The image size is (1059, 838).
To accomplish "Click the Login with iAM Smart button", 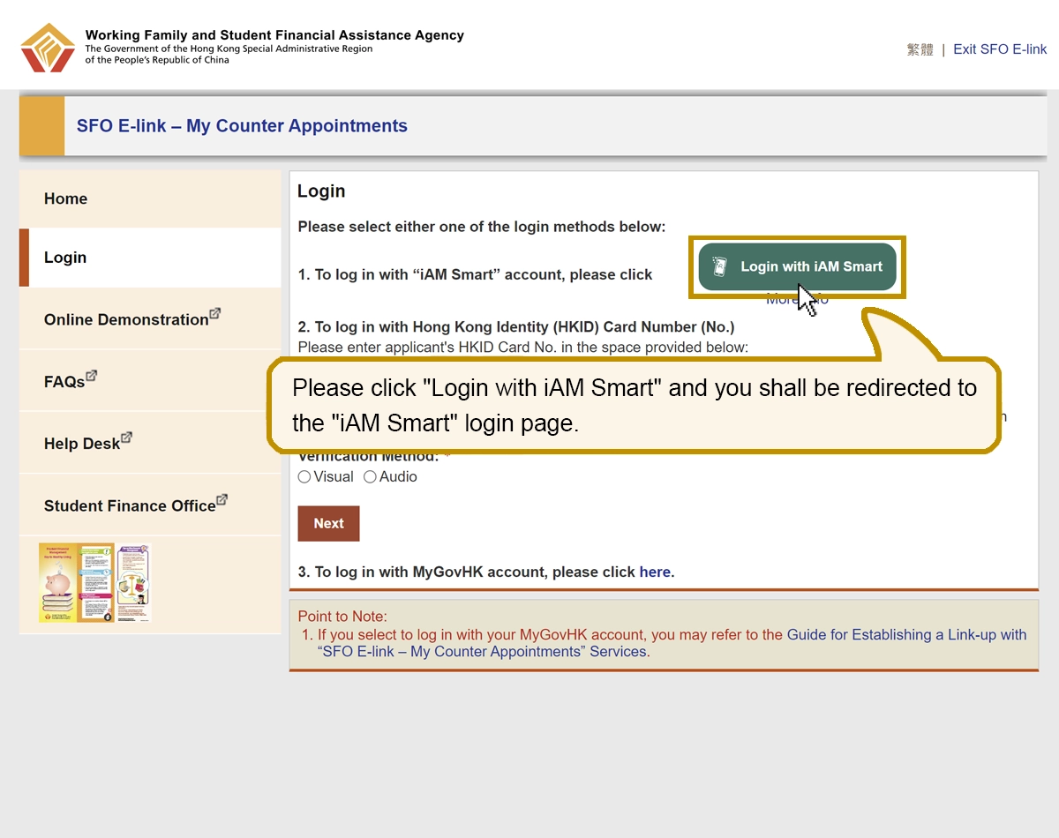I will click(x=797, y=266).
